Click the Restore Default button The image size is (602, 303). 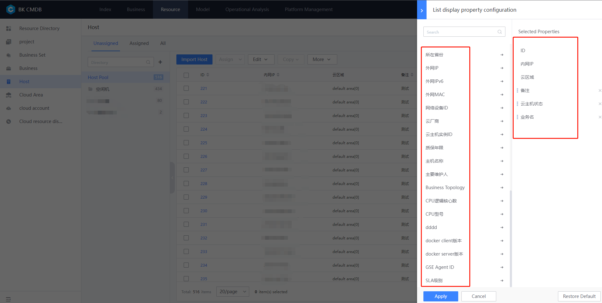tap(579, 296)
